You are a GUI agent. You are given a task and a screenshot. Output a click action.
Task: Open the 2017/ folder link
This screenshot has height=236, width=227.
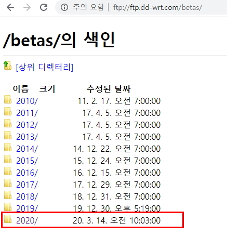(x=27, y=185)
